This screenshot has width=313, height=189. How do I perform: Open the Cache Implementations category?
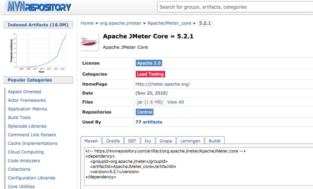(32, 143)
